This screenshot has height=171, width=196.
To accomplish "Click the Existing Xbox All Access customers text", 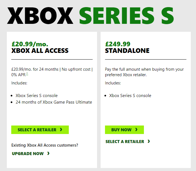I will [x=45, y=145].
